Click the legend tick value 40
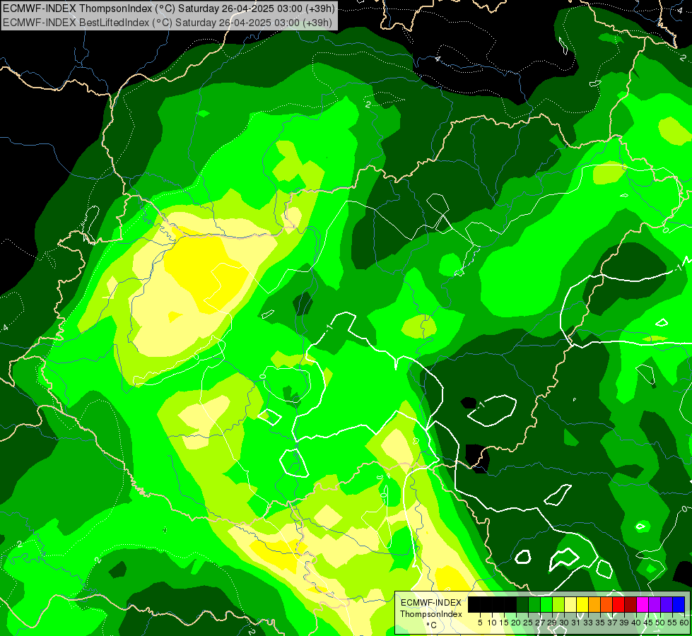 click(x=636, y=623)
